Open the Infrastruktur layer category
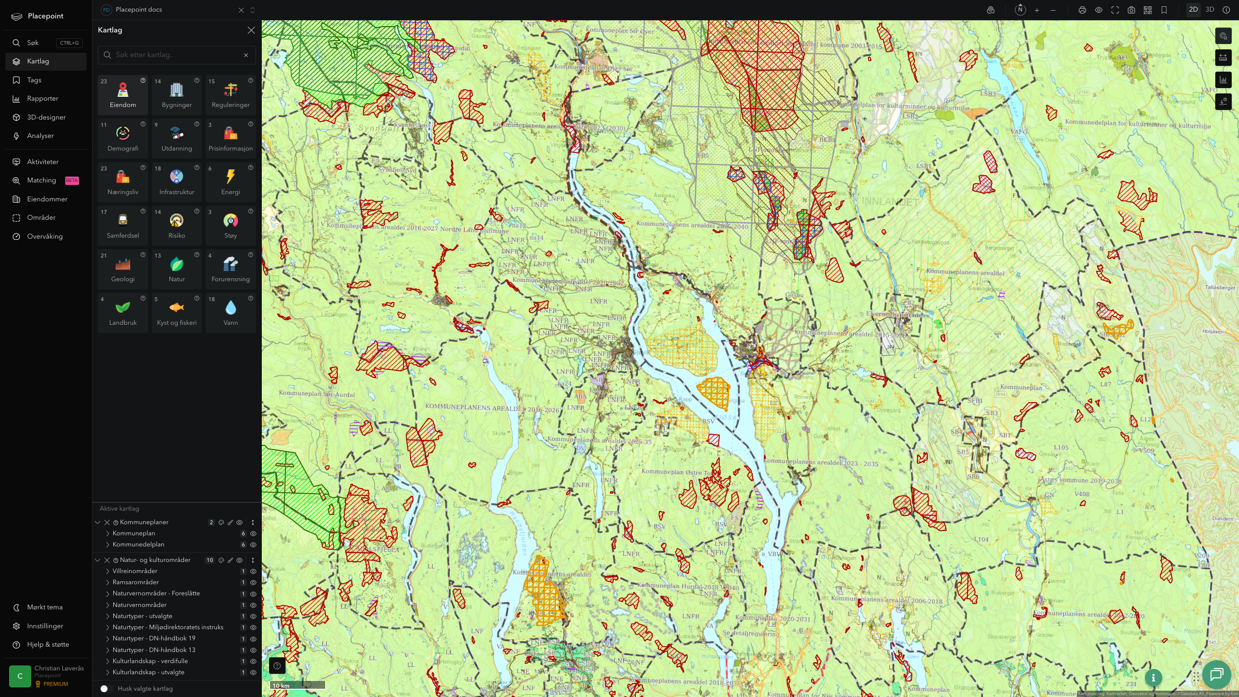Image resolution: width=1239 pixels, height=697 pixels. [x=177, y=182]
